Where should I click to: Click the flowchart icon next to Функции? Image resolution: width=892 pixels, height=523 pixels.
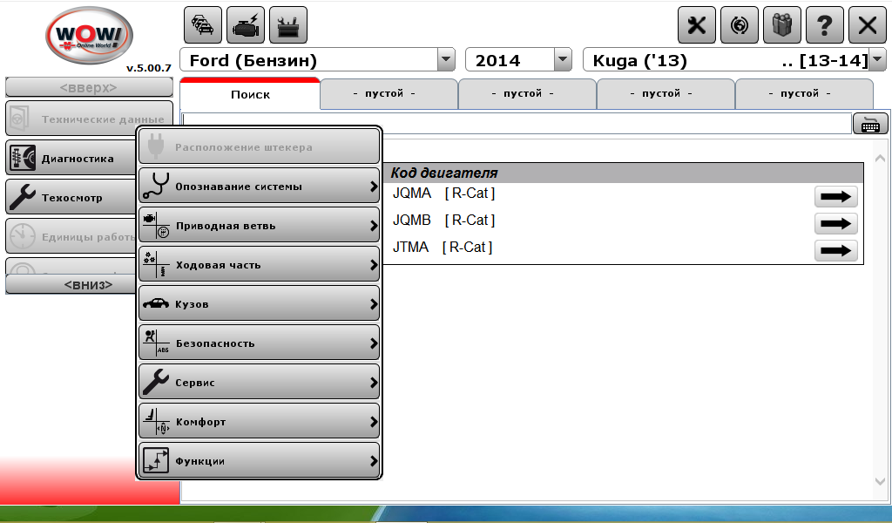click(x=156, y=460)
